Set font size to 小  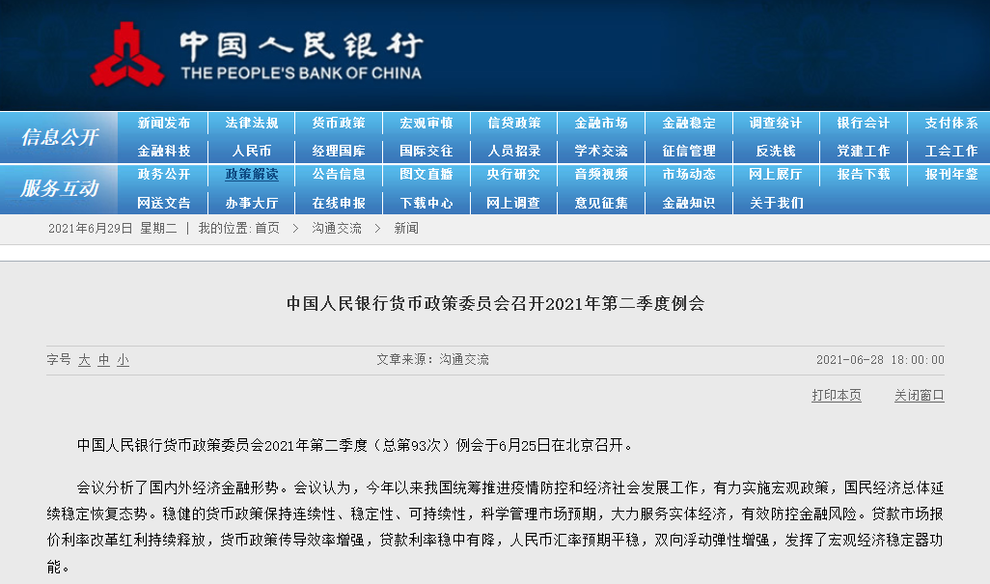point(124,360)
